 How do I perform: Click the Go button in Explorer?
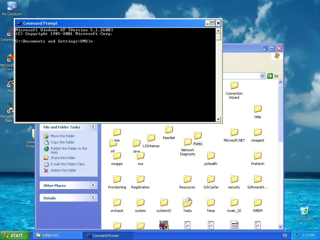(273, 76)
